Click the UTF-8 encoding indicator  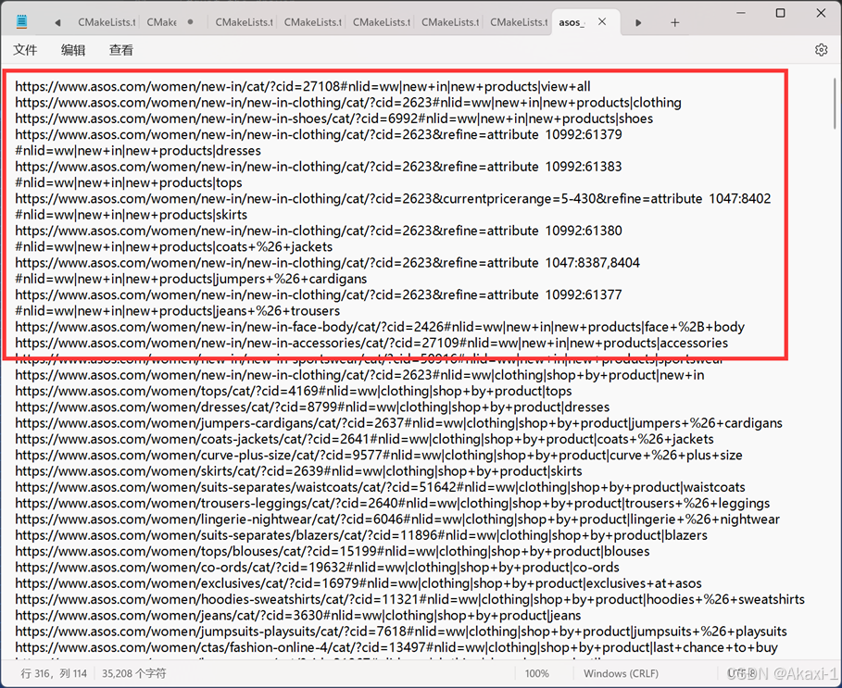pyautogui.click(x=742, y=673)
